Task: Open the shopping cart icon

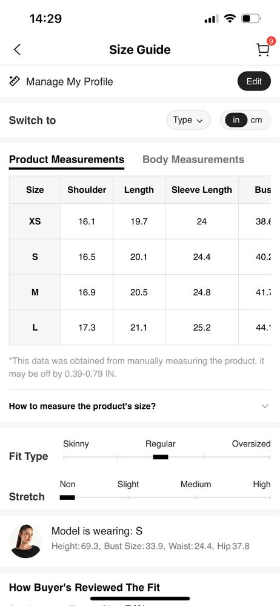Action: click(x=263, y=50)
